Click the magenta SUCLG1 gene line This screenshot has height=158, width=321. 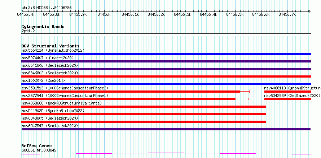coord(166,153)
